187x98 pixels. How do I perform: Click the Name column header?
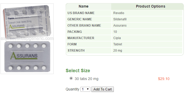(x=84, y=6)
